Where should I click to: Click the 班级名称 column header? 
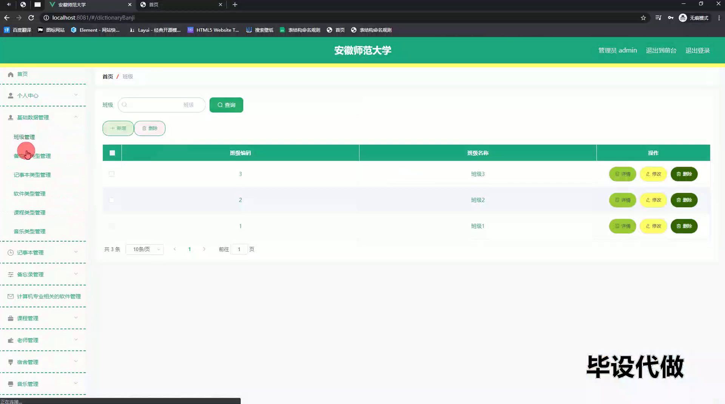click(478, 153)
